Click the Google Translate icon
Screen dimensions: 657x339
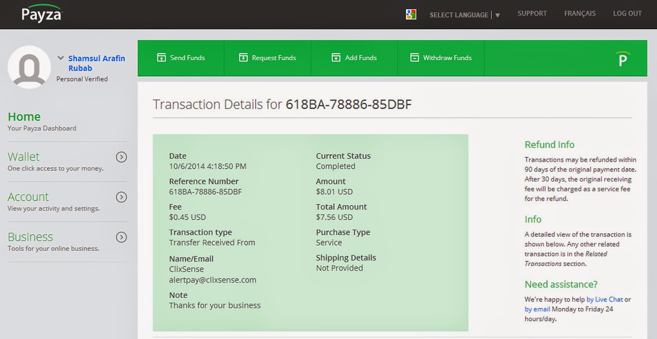tap(411, 14)
